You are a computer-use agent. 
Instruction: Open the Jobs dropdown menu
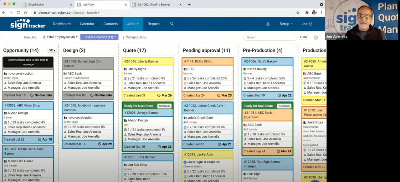click(x=133, y=24)
